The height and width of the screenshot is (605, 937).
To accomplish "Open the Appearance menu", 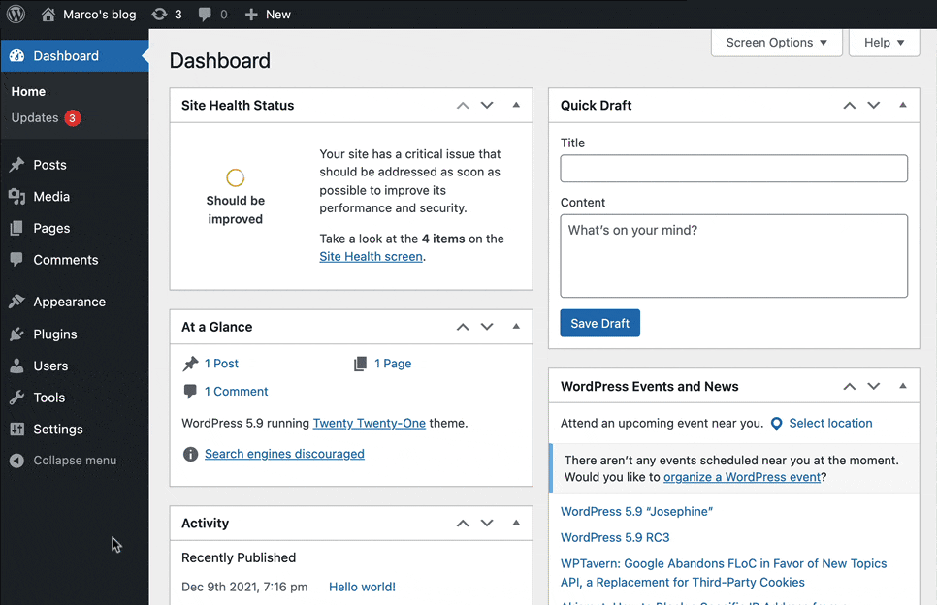I will (x=69, y=302).
